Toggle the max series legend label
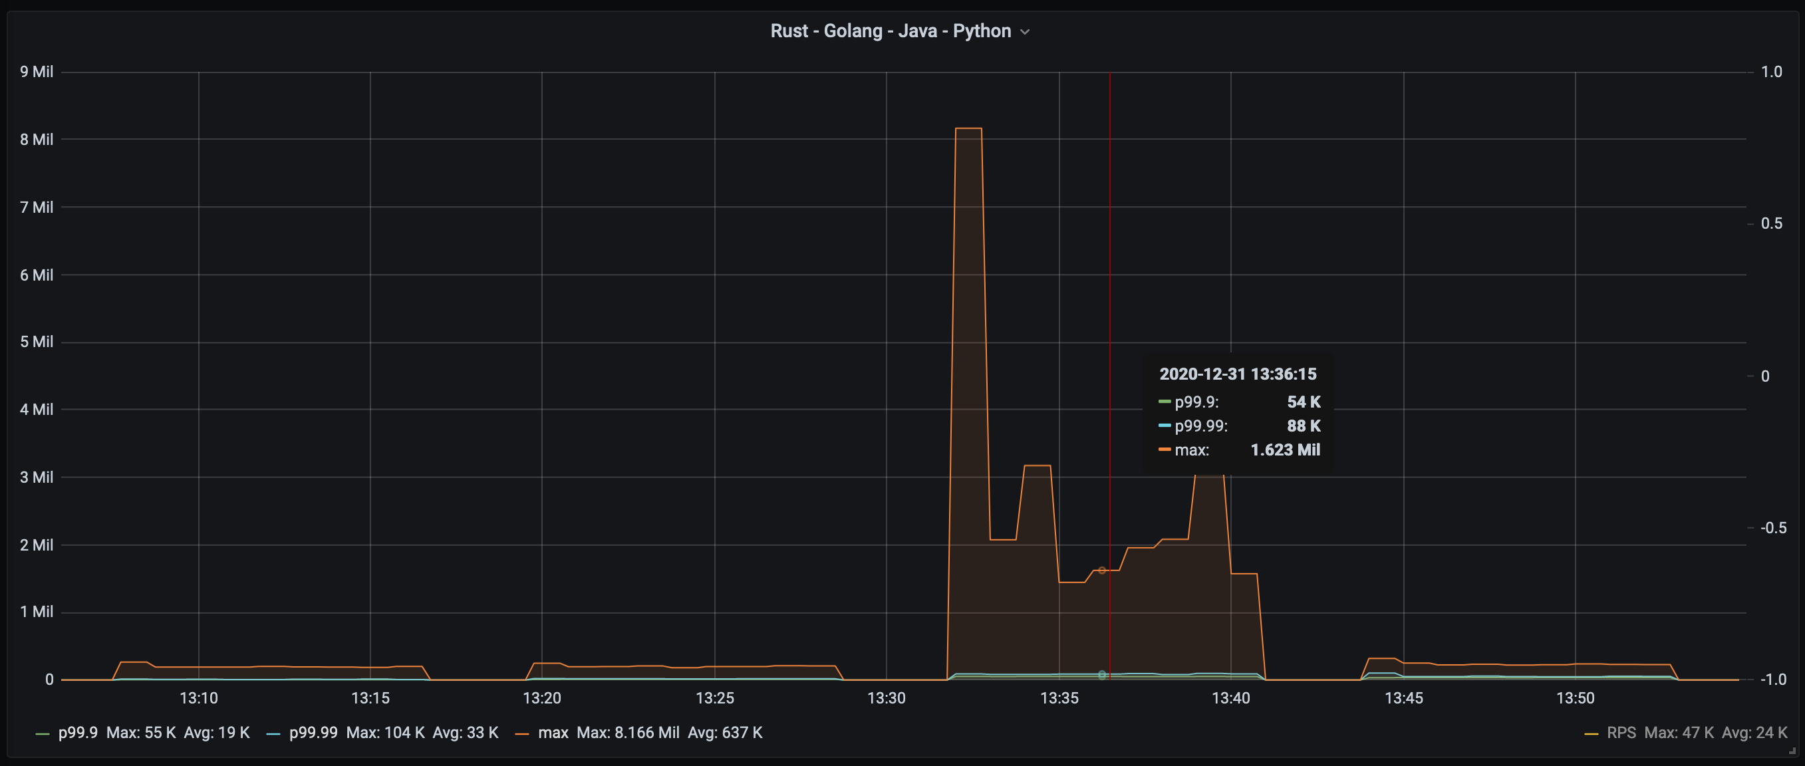Screen dimensions: 1805x766 pos(553,732)
